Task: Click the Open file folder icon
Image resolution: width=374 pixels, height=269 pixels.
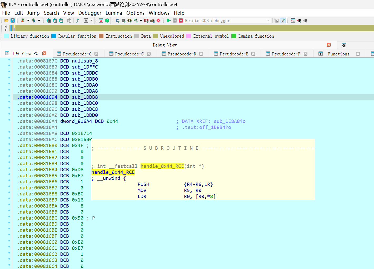Action: (7, 20)
